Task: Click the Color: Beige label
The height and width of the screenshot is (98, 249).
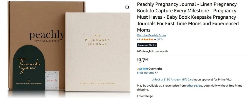Action: click(x=145, y=96)
